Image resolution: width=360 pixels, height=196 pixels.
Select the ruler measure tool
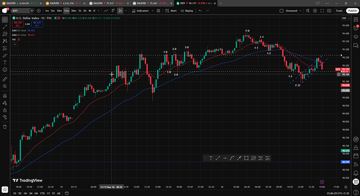coord(5,79)
